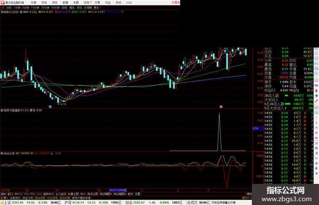Click the 5日净流入额 row

coord(289,104)
